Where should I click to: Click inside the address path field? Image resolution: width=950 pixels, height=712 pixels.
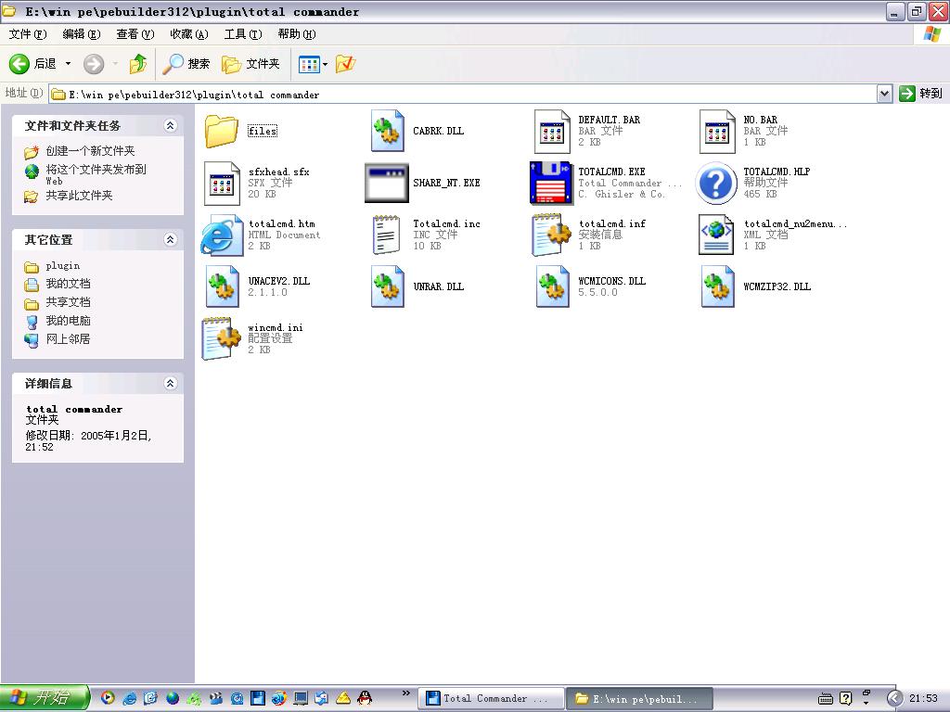(x=463, y=95)
